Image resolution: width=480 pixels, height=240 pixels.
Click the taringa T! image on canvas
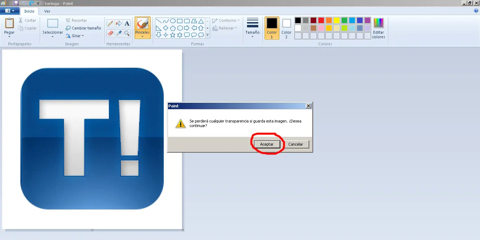(92, 139)
